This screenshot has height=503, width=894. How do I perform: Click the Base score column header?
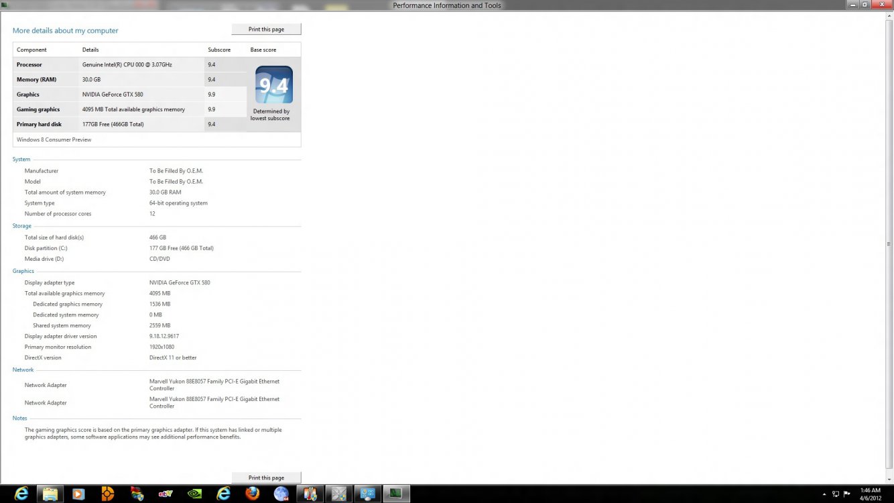pyautogui.click(x=263, y=50)
